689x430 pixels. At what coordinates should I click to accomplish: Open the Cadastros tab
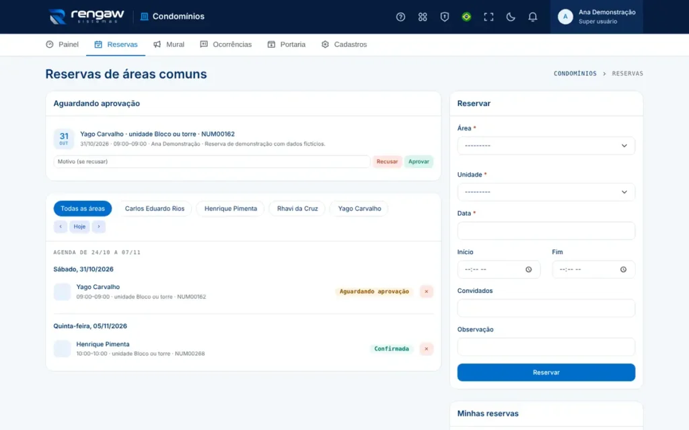(344, 44)
